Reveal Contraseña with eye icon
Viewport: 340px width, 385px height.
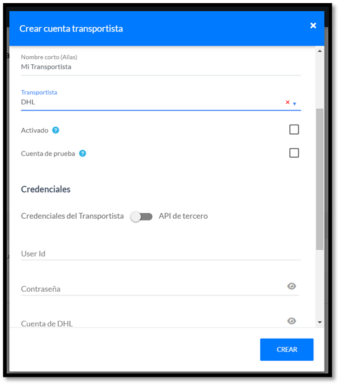(x=292, y=286)
